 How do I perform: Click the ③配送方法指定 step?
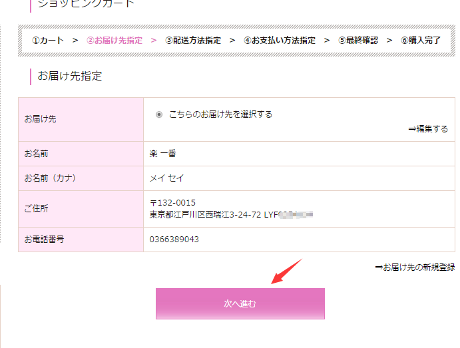pyautogui.click(x=193, y=41)
